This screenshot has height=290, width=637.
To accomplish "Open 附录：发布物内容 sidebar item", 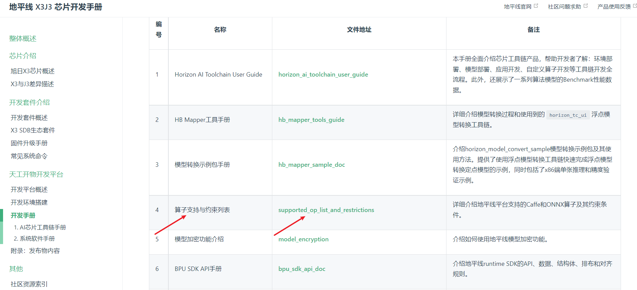I will coord(35,251).
